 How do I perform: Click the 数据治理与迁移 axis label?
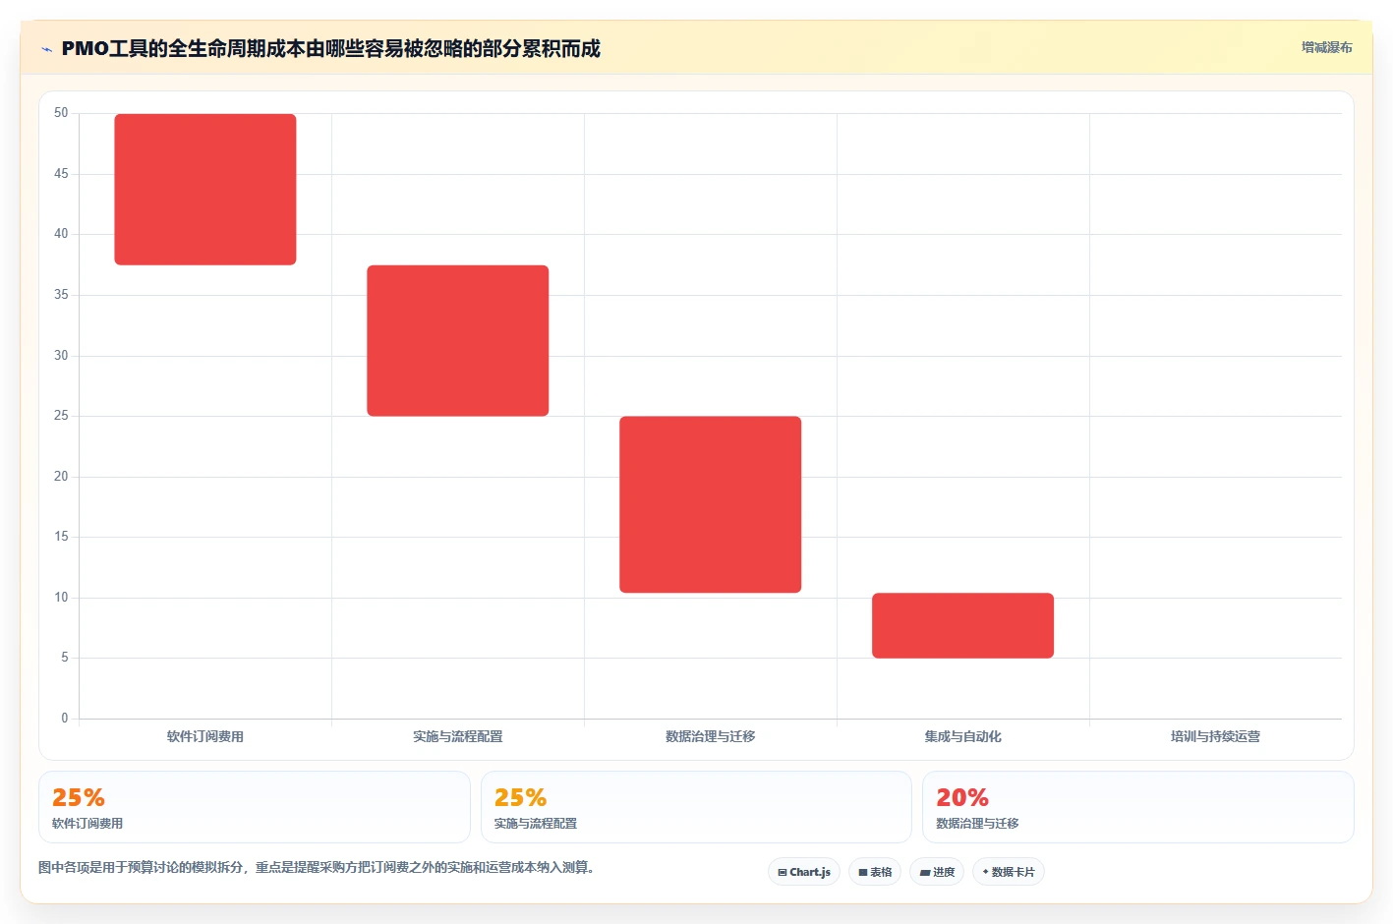[x=711, y=736]
